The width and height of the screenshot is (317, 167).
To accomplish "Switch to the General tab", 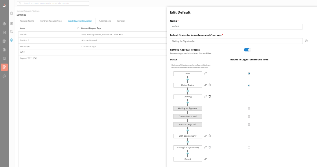I will click(121, 21).
